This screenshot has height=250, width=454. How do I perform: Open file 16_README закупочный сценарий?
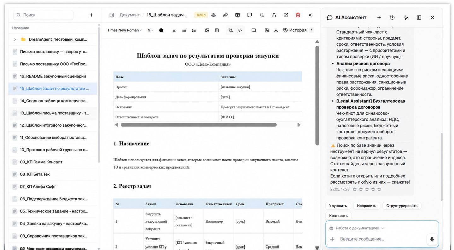click(x=53, y=76)
